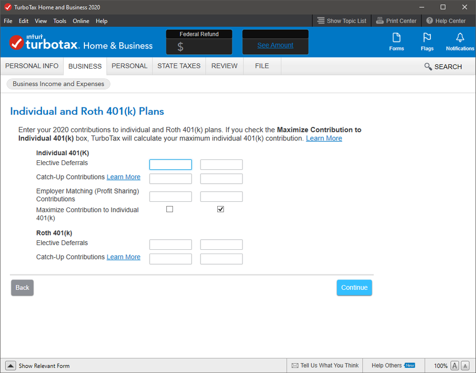Click the Business Income and Expenses pill
This screenshot has width=476, height=373.
(x=58, y=84)
